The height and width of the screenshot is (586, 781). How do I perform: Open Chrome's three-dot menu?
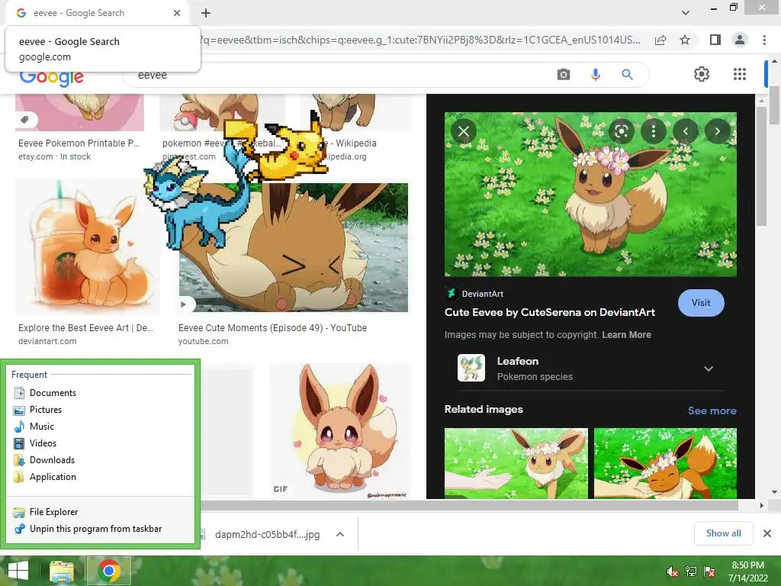764,40
